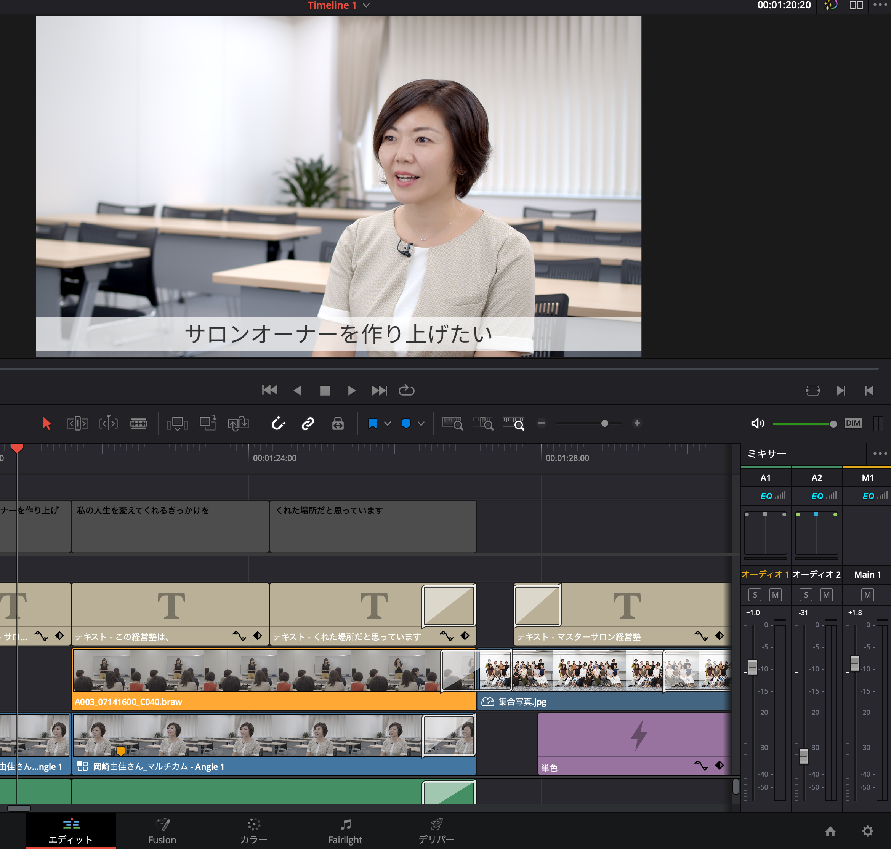Select the Blade Edit tool
891x849 pixels.
(x=138, y=424)
